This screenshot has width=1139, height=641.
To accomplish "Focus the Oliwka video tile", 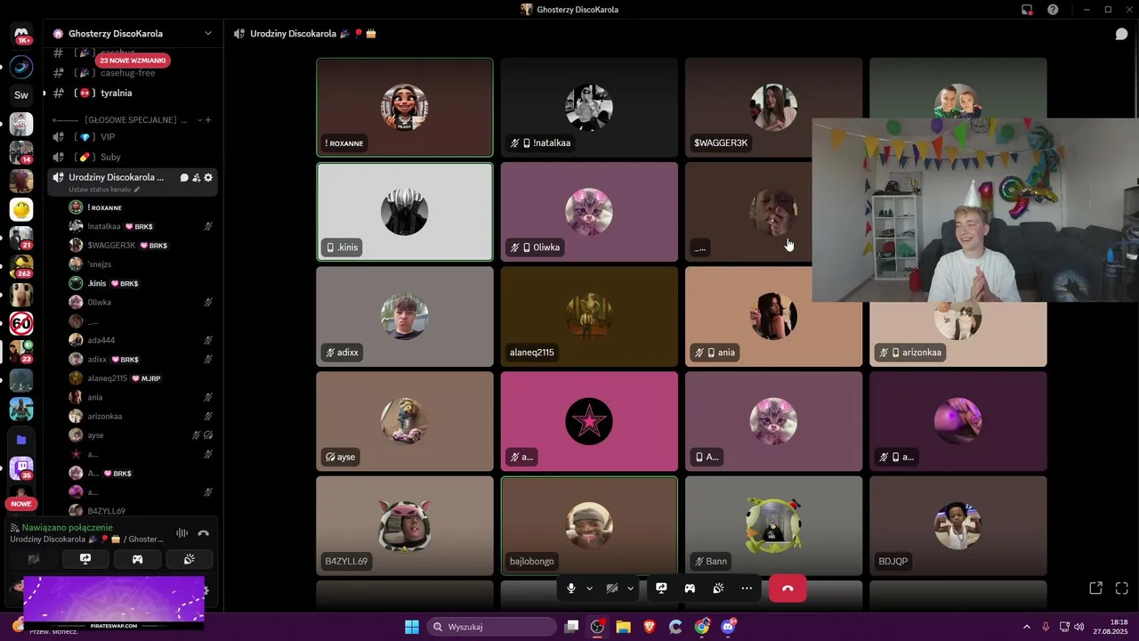I will (x=589, y=212).
